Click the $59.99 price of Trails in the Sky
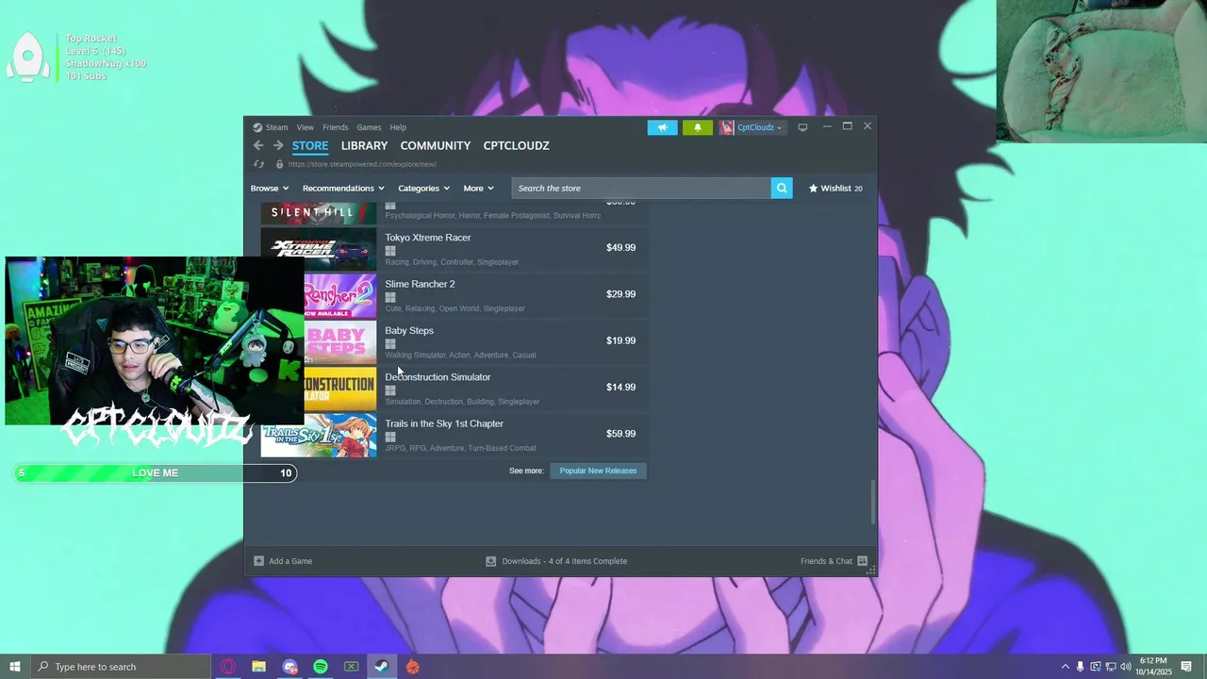 (620, 434)
